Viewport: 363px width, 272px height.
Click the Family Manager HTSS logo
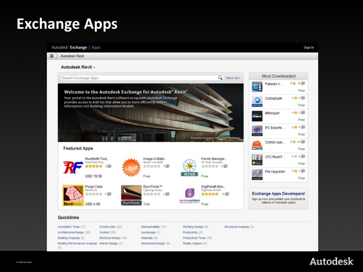190,168
